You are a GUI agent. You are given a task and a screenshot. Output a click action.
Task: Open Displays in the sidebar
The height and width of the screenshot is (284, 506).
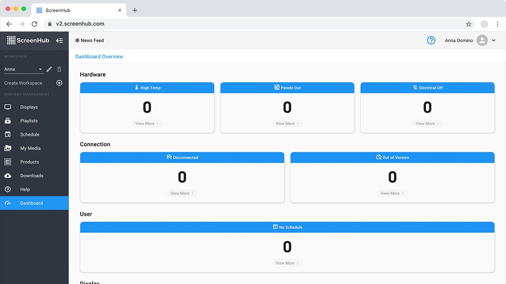(x=34, y=107)
